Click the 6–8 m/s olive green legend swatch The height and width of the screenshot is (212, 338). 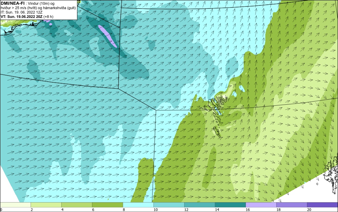(x=107, y=205)
